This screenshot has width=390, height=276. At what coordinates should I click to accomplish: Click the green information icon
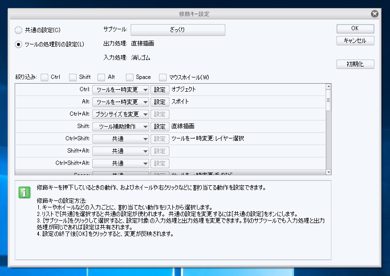coord(25,192)
